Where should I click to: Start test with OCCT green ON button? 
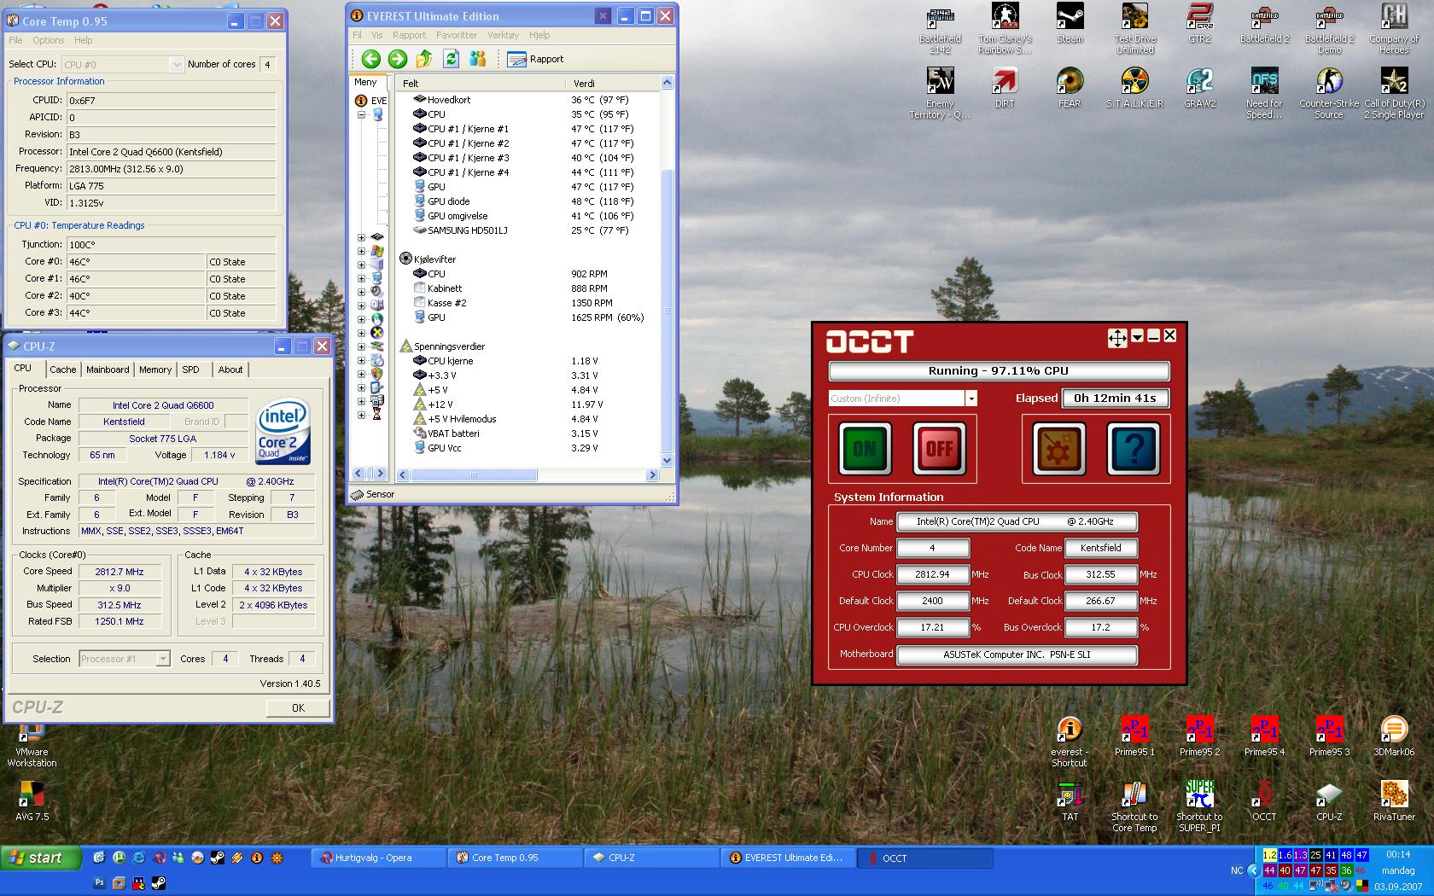point(865,448)
